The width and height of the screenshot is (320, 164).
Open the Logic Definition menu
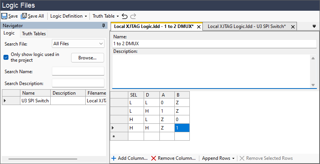tap(68, 16)
